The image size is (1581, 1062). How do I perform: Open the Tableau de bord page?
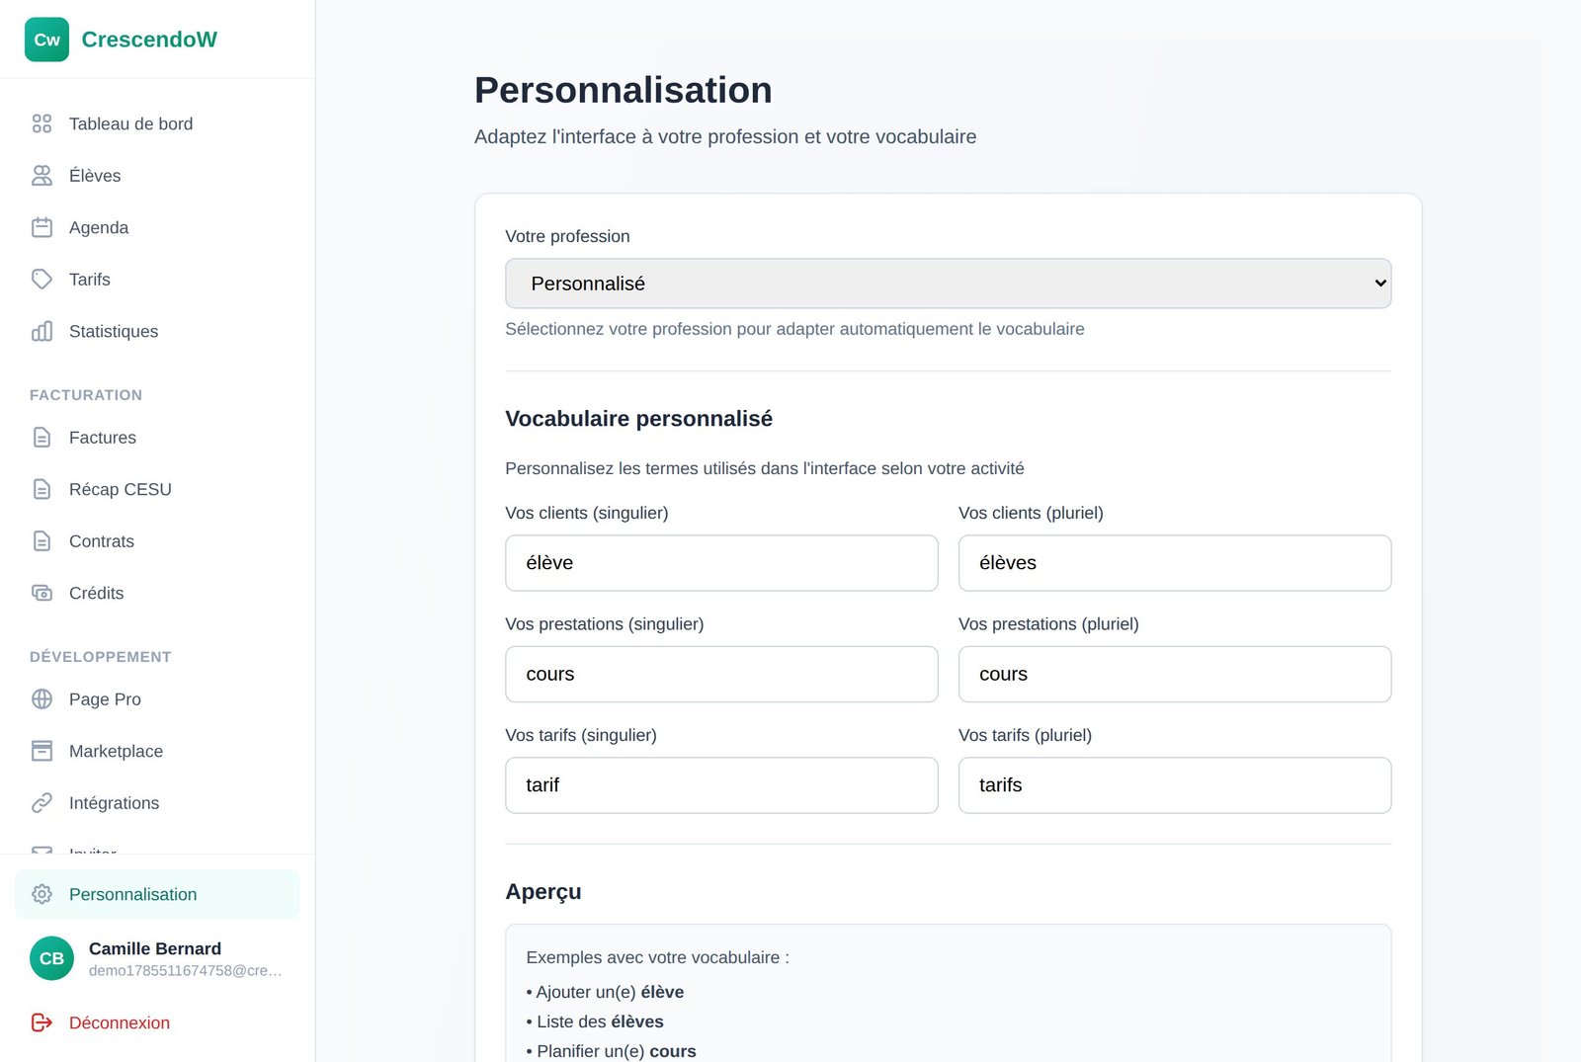(157, 123)
